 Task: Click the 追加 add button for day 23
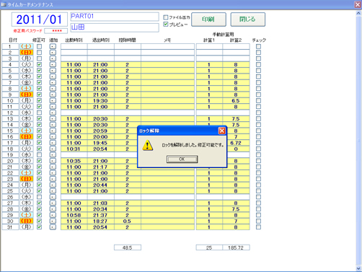[53, 179]
